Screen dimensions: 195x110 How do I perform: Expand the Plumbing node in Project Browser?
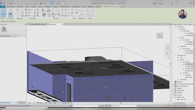pos(178,80)
